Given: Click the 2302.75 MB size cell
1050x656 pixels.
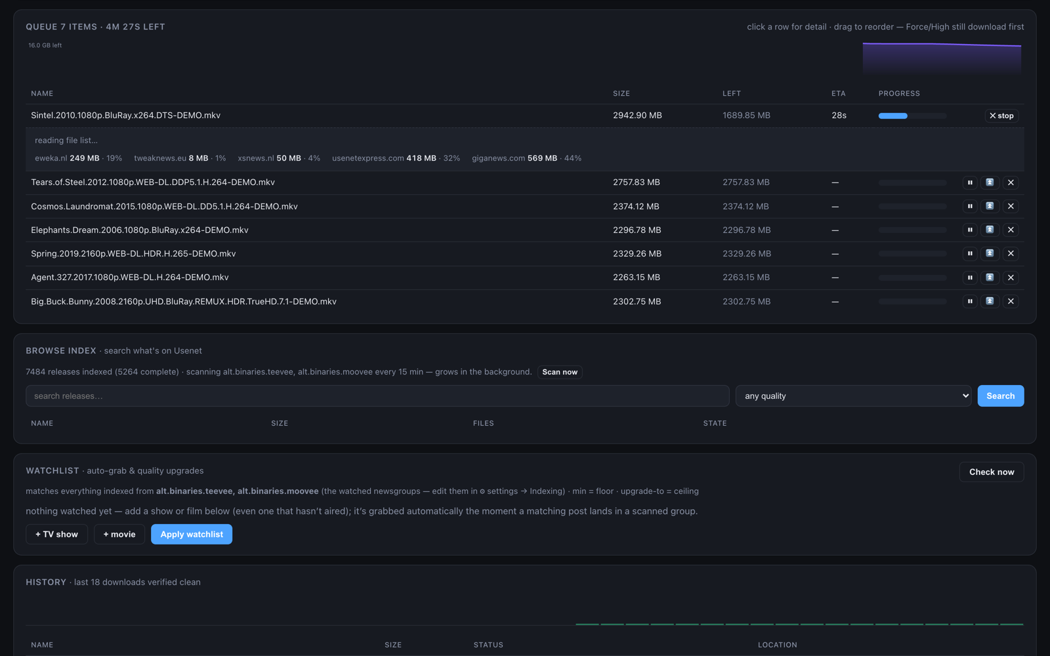Looking at the screenshot, I should pyautogui.click(x=637, y=301).
